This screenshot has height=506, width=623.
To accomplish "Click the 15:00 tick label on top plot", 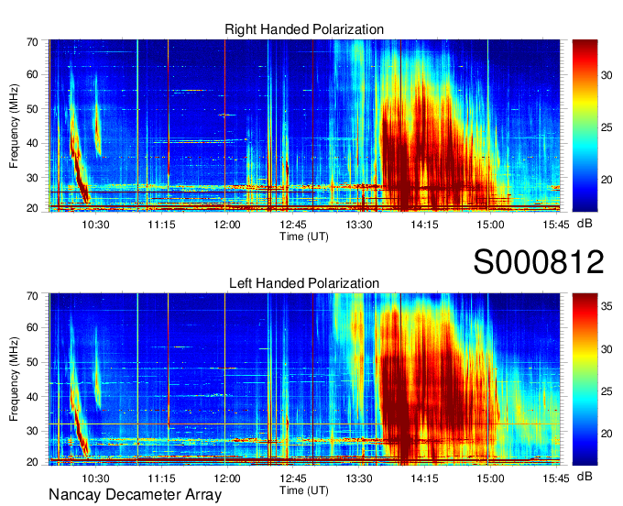I will (490, 225).
